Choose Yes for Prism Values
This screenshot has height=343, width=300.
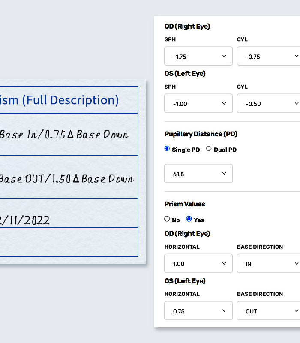189,219
